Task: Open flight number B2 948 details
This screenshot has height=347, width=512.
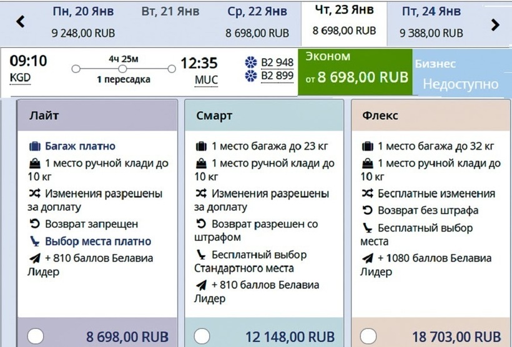Action: pyautogui.click(x=277, y=62)
